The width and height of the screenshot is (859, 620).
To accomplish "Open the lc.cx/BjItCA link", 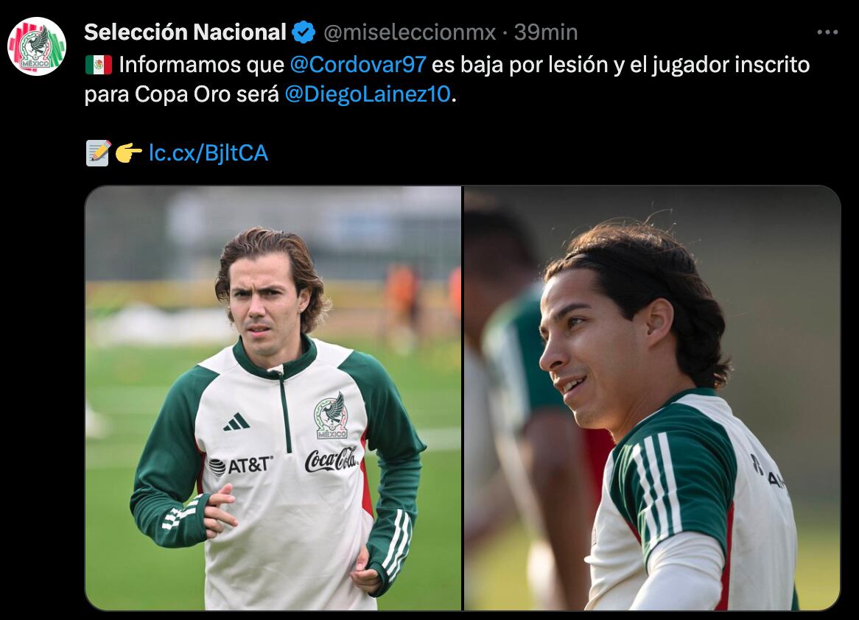I will pos(208,153).
